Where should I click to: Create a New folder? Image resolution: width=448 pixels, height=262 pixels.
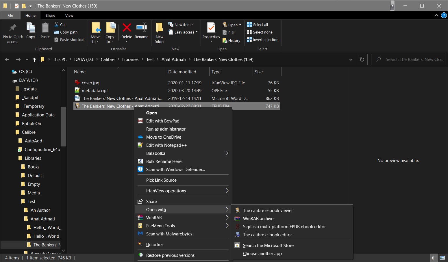click(160, 33)
